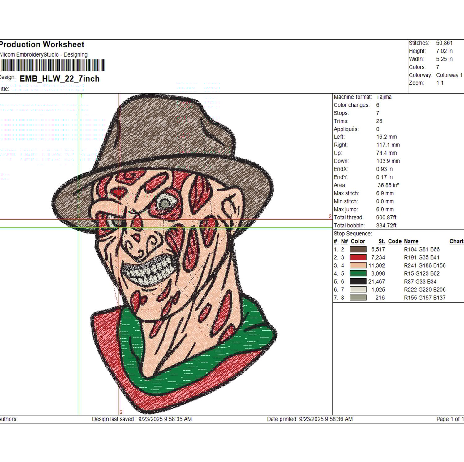The width and height of the screenshot is (464, 462).
Task: Click the "Code" column header
Action: click(x=395, y=241)
